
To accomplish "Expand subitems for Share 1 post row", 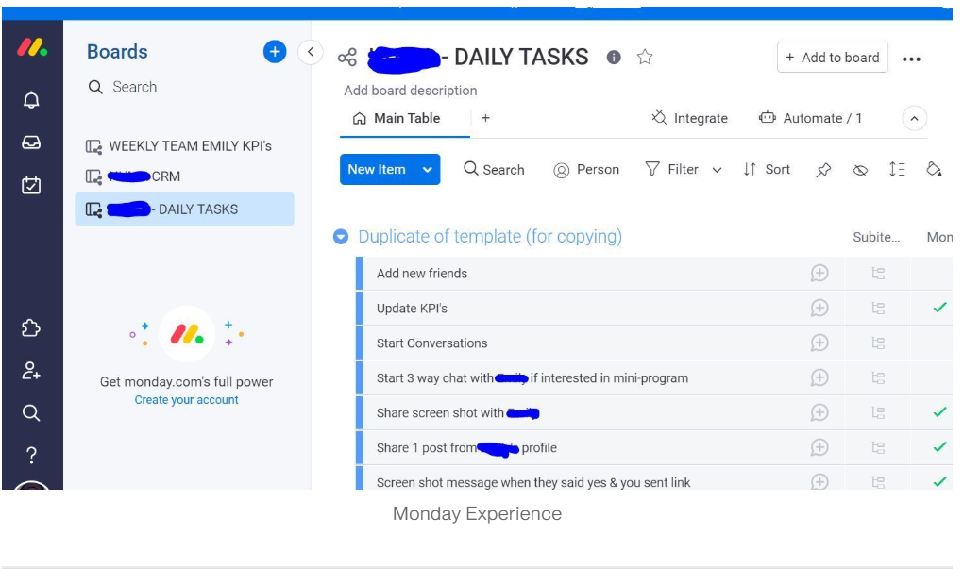I will tap(878, 447).
